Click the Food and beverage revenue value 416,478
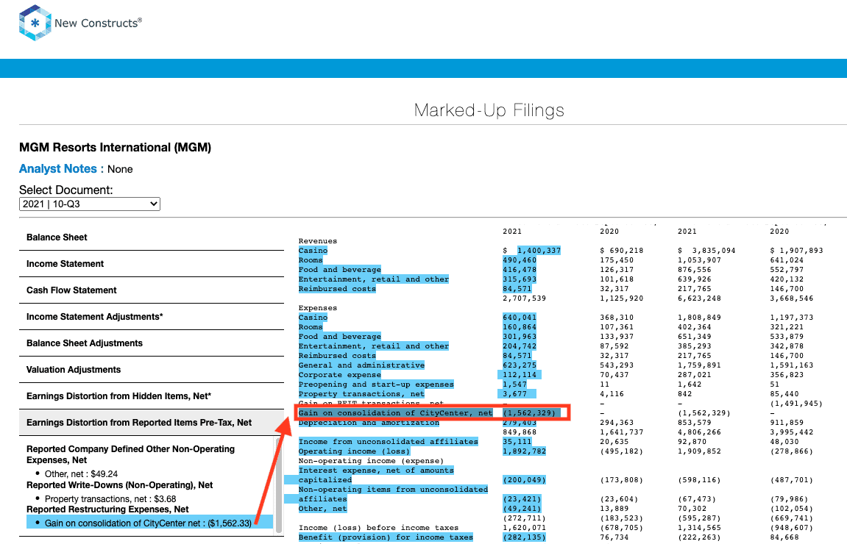Viewport: 847px width, 544px height. [519, 270]
